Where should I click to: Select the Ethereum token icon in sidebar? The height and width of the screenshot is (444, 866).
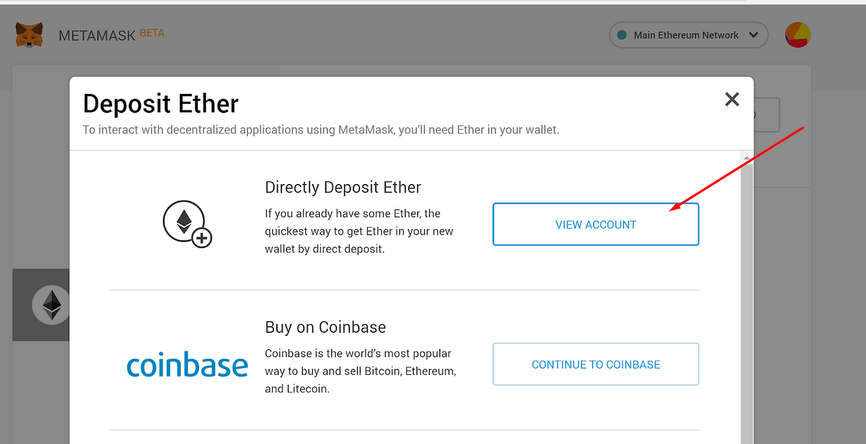[52, 304]
